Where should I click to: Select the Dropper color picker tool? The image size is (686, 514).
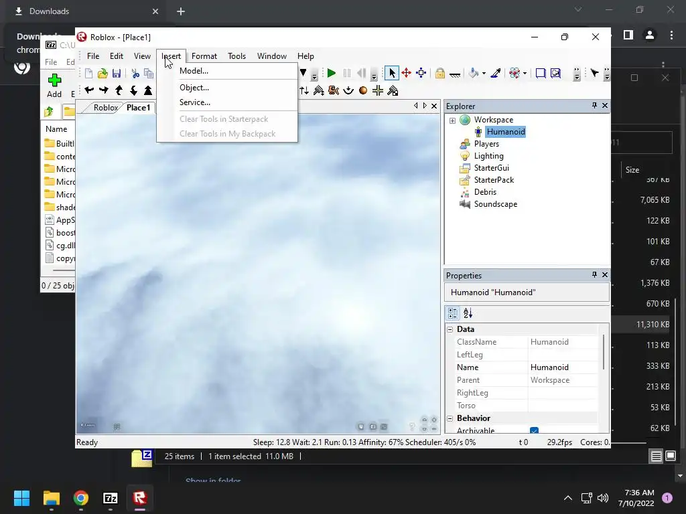496,73
